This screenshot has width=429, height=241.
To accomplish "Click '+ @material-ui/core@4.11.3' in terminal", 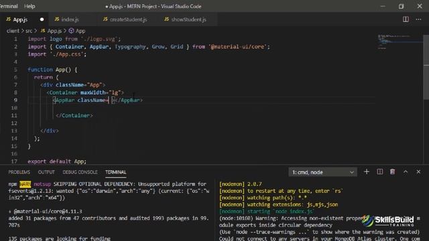I will click(x=45, y=212).
